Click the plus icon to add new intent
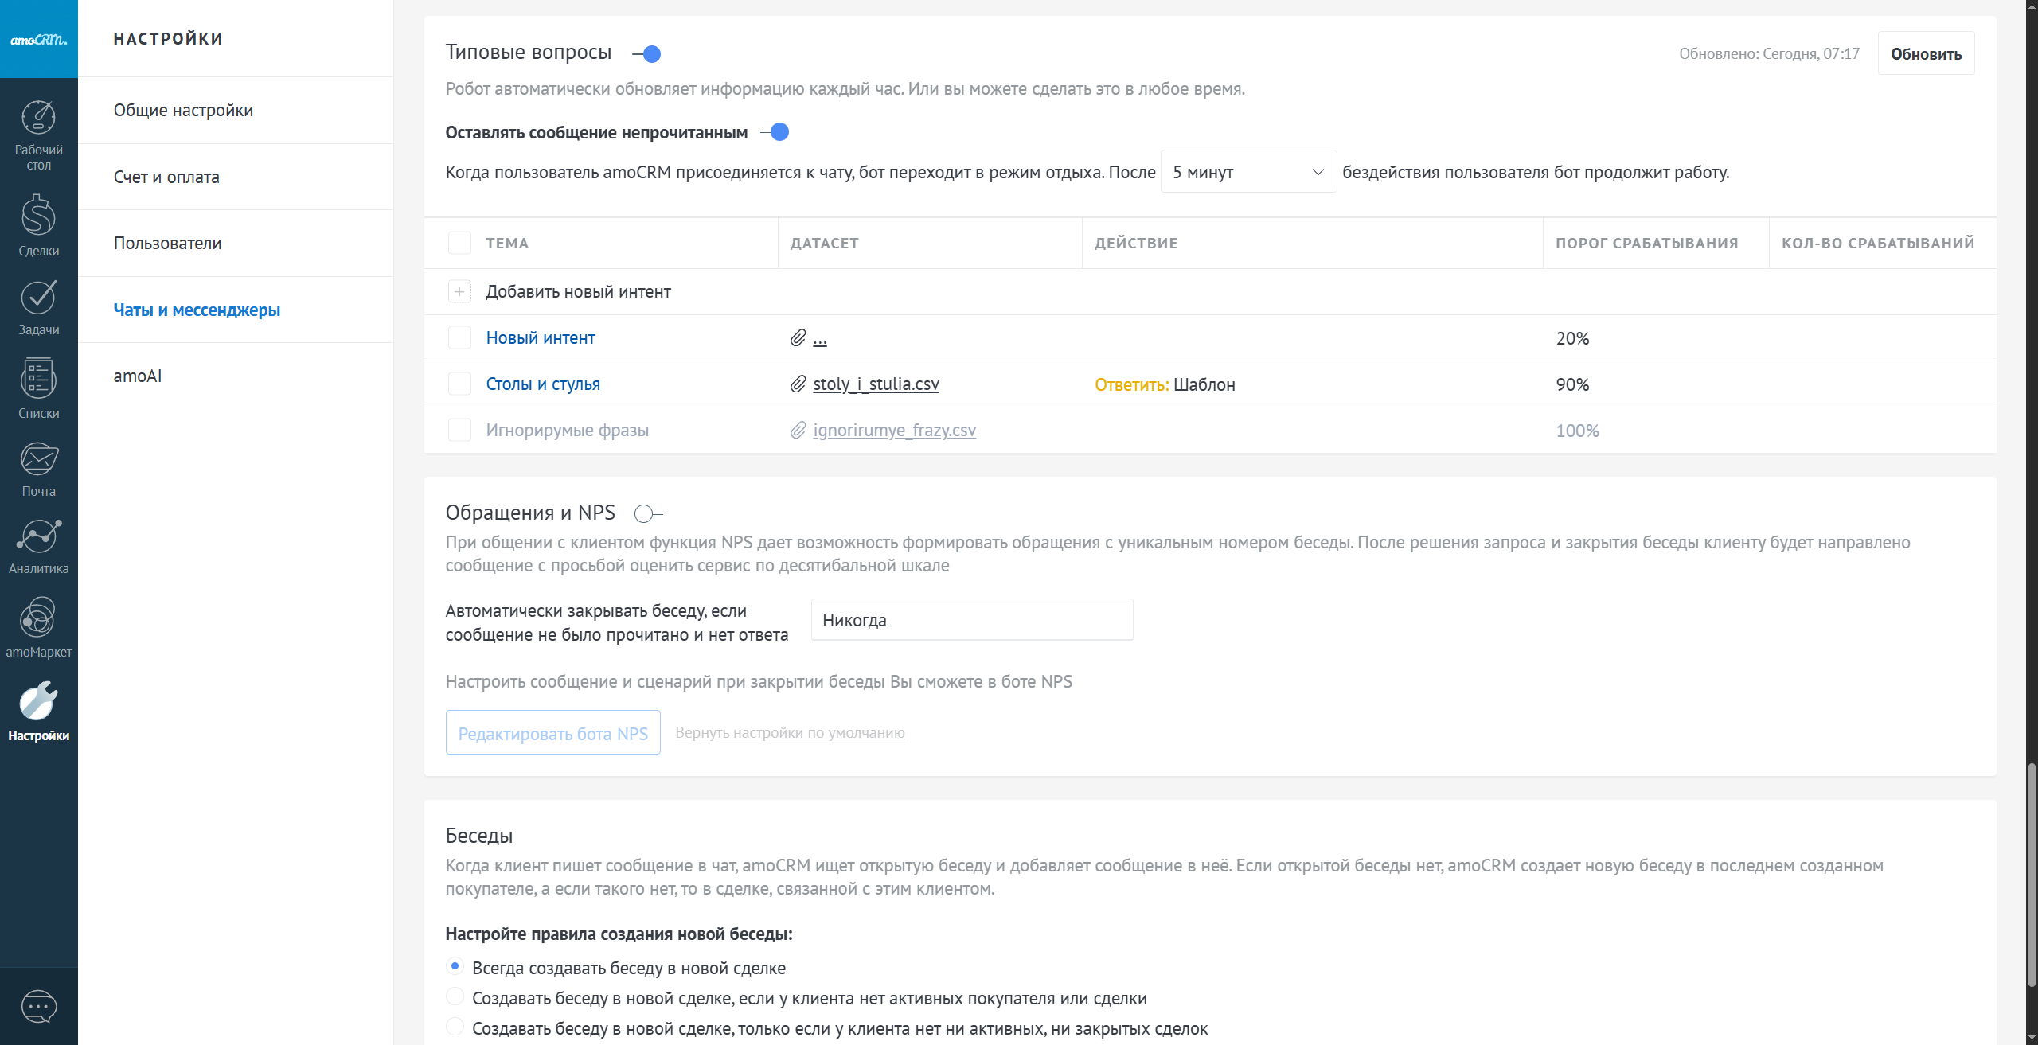Image resolution: width=2038 pixels, height=1045 pixels. pos(459,292)
